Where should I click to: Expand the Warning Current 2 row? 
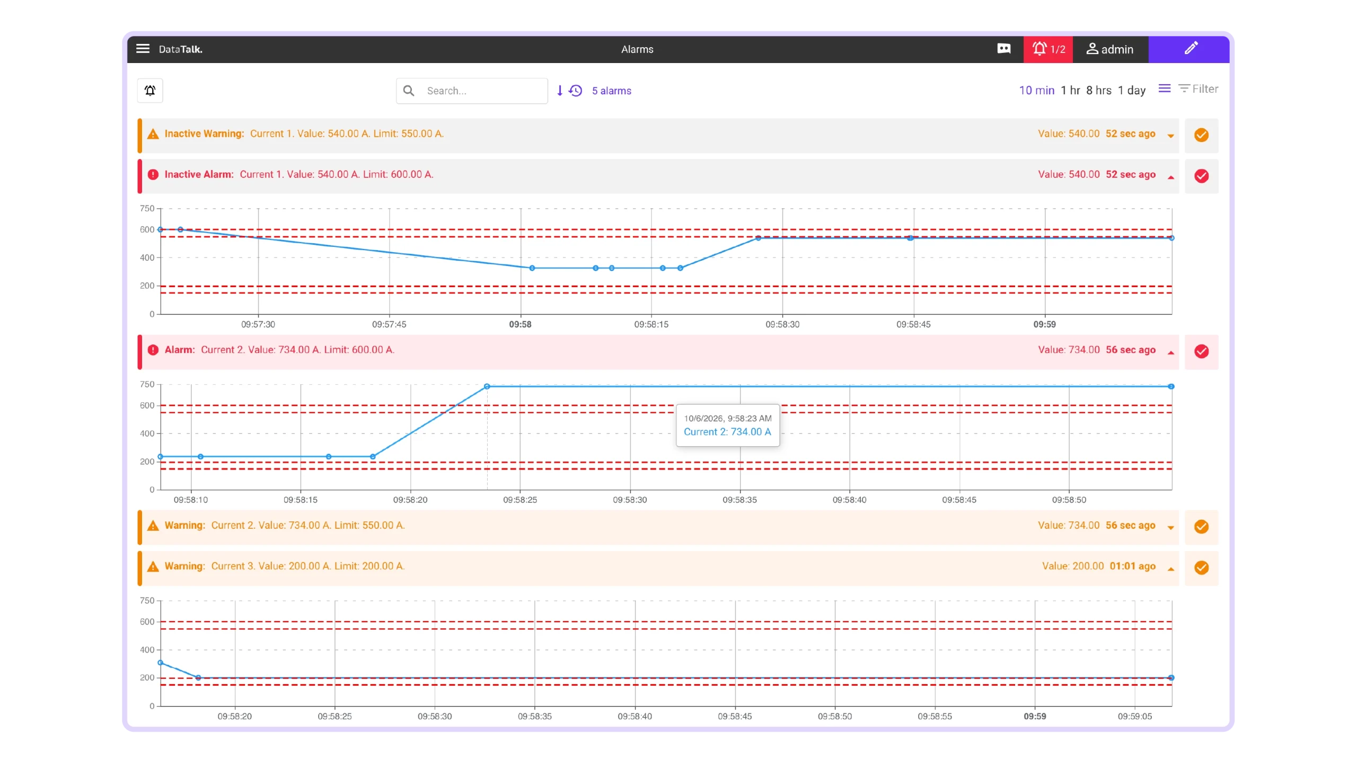coord(1171,528)
